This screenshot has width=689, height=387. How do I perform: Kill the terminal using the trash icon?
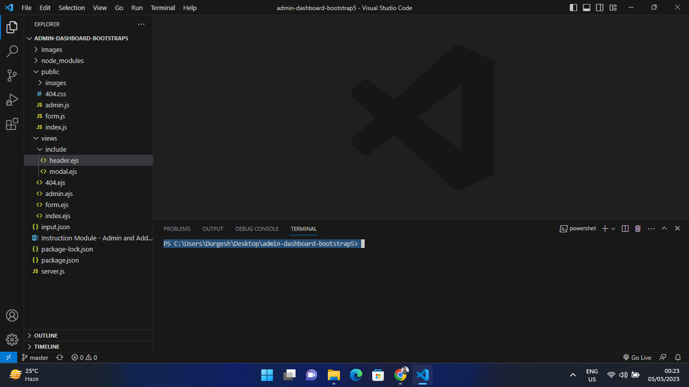(637, 228)
